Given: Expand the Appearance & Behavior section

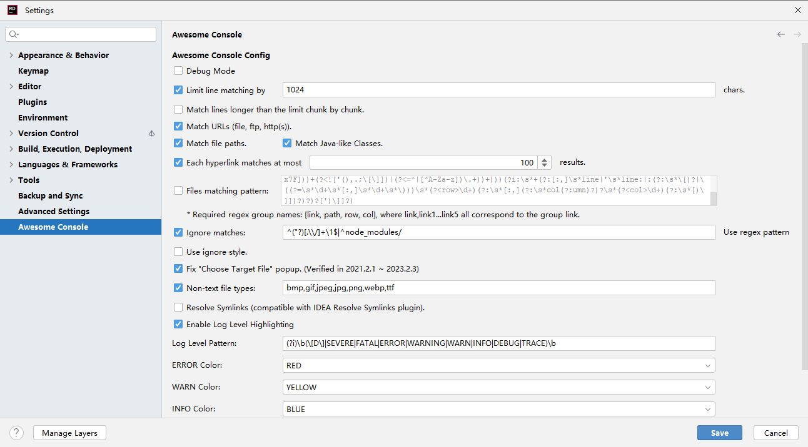Looking at the screenshot, I should tap(11, 56).
